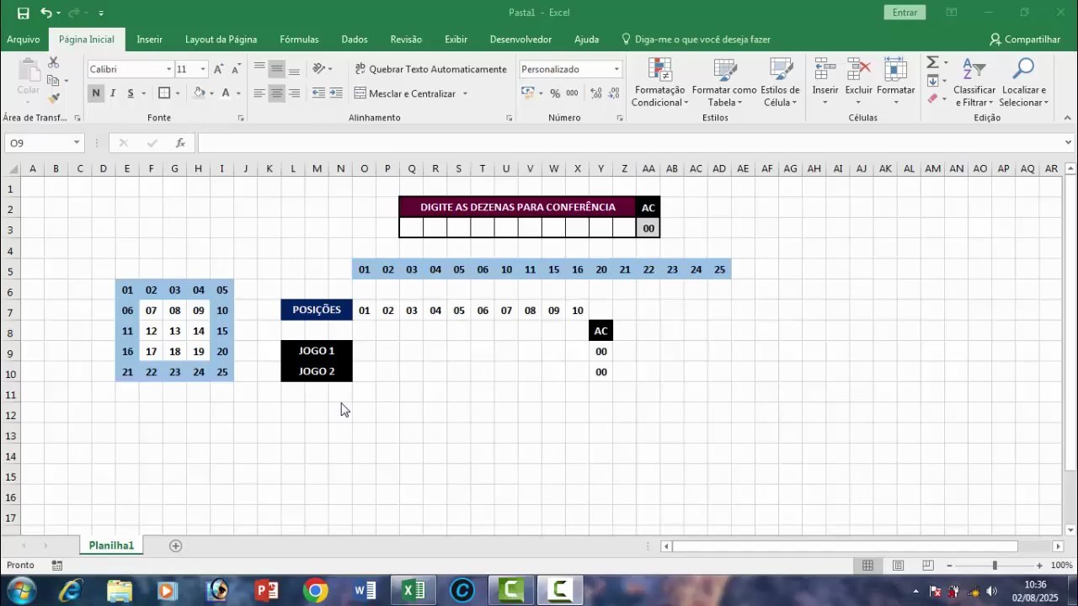The image size is (1078, 606).
Task: Switch to the Fórmulas tab
Action: [299, 40]
